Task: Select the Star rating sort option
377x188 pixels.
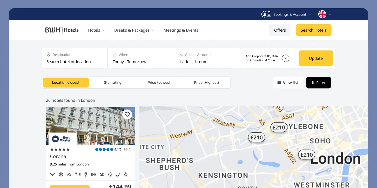Action: coord(112,82)
